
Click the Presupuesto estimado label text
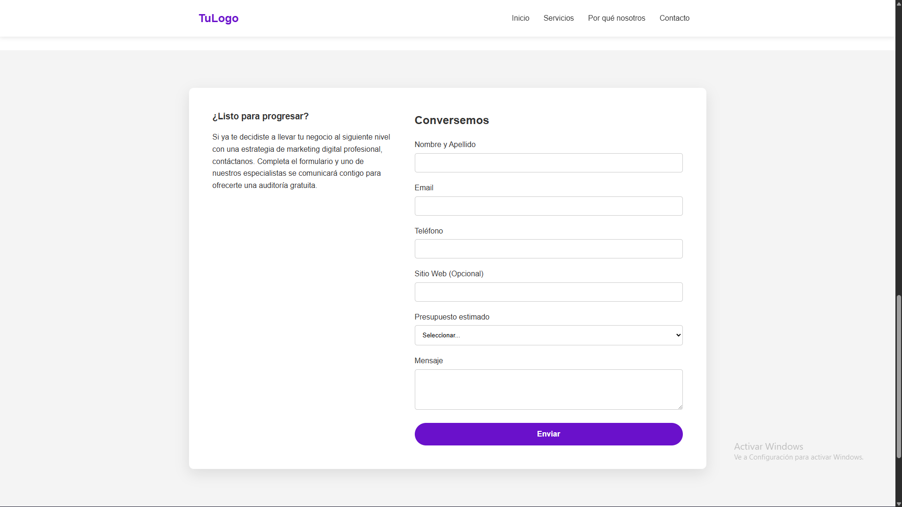click(451, 317)
